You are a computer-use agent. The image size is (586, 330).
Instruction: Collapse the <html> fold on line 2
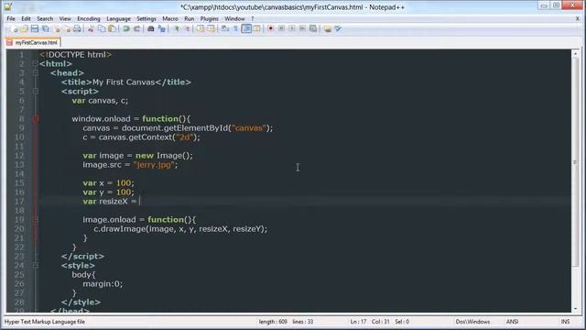pyautogui.click(x=35, y=64)
